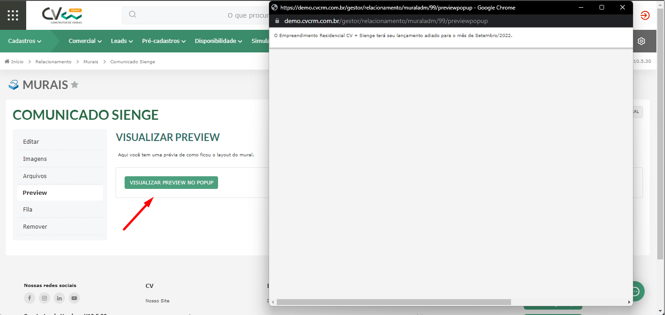Click the home icon in breadcrumb
This screenshot has height=315, width=665.
7,61
